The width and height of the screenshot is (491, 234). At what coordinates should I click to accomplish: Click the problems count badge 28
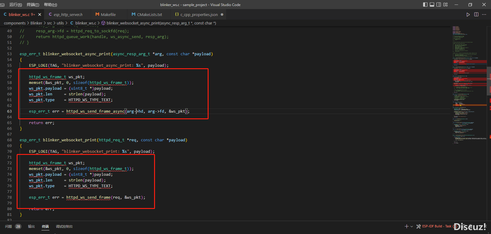18,226
